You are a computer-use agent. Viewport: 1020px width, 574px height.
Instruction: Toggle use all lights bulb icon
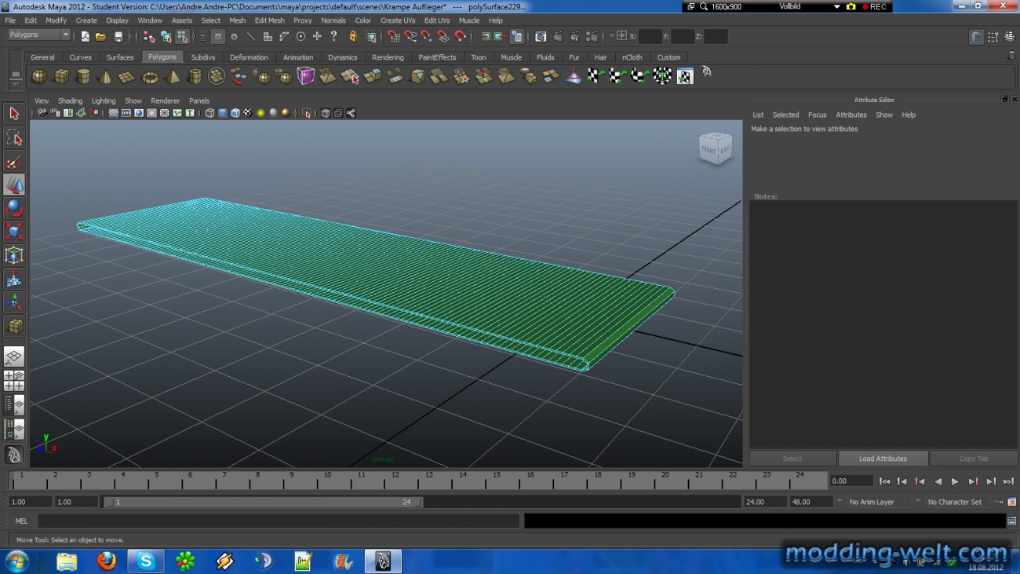[x=260, y=113]
